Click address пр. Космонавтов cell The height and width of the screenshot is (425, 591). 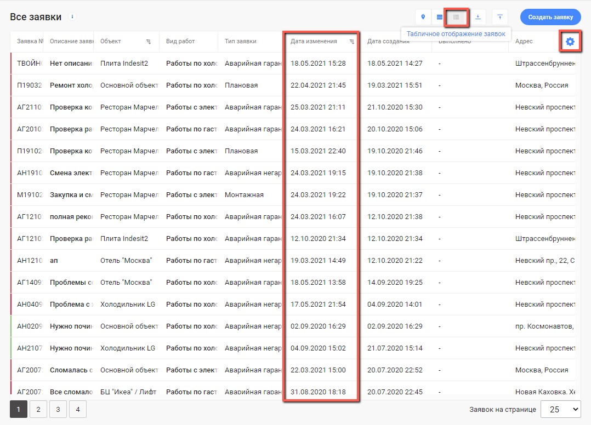pyautogui.click(x=544, y=326)
